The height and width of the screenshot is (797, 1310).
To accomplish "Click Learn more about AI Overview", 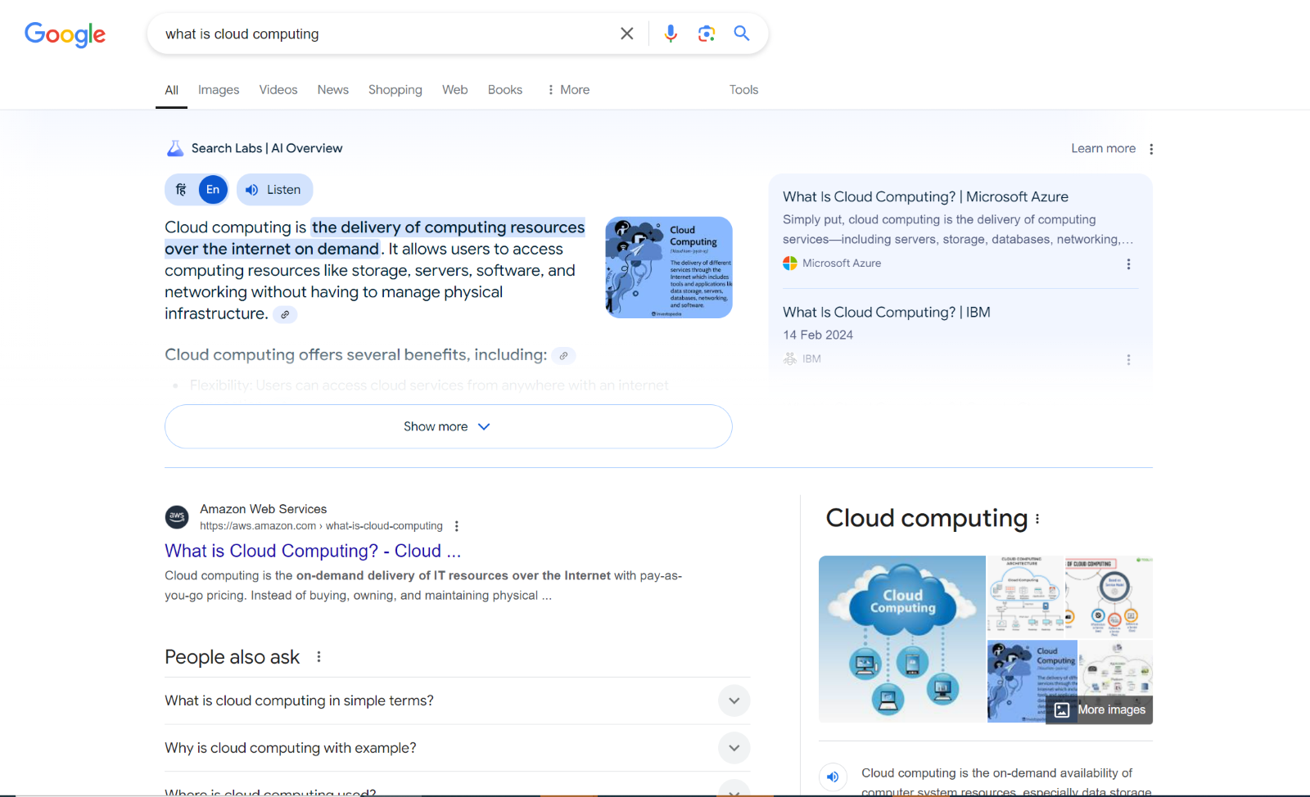I will 1102,148.
